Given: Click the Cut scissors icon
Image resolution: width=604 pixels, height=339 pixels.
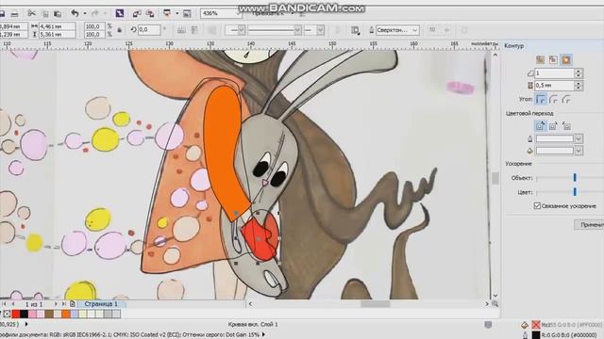Looking at the screenshot, I should coord(31,13).
